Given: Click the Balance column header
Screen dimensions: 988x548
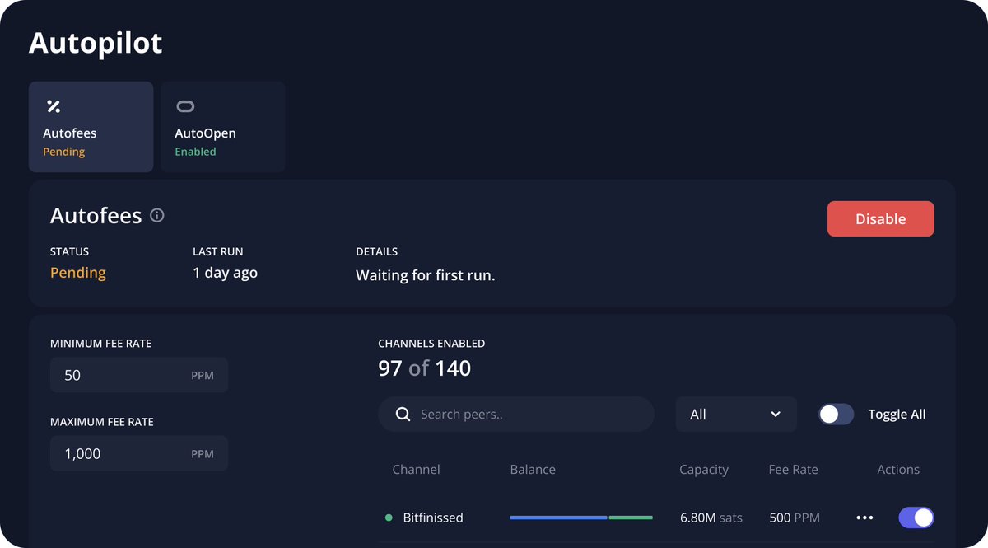Looking at the screenshot, I should 533,470.
